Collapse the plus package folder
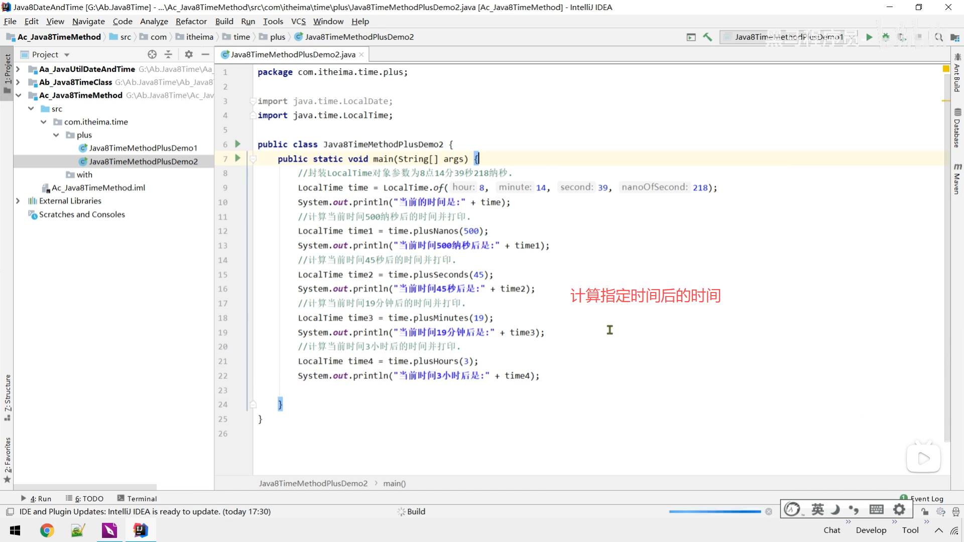Screen dimensions: 964x542 56,135
